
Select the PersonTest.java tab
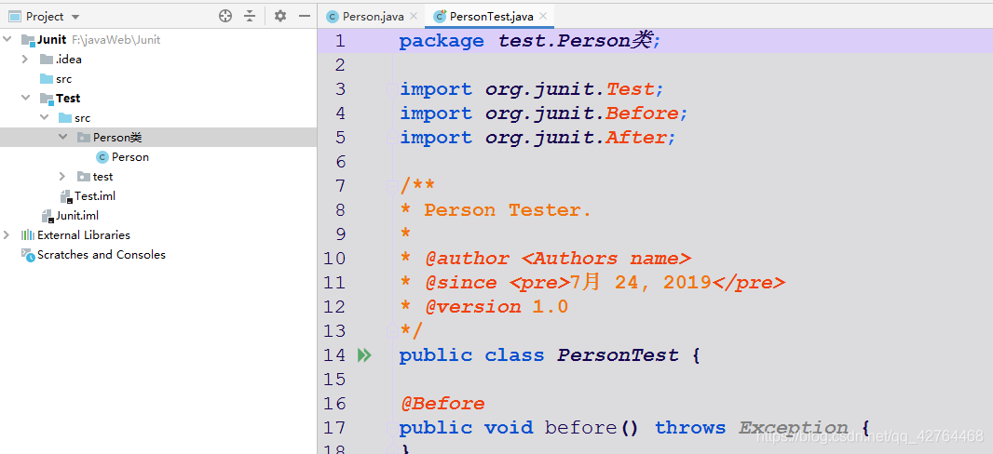[x=491, y=17]
